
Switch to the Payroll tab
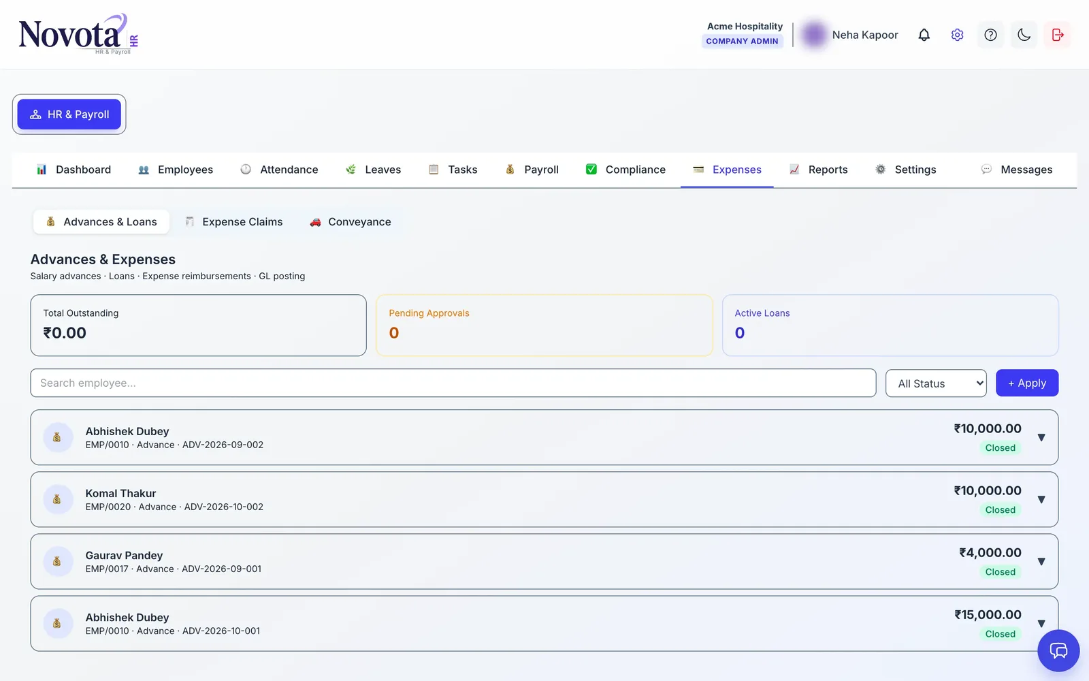pyautogui.click(x=532, y=170)
